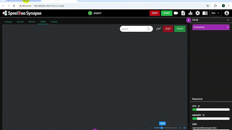The height and width of the screenshot is (130, 232).
Task: Click the Resource section heading
Action: click(197, 99)
